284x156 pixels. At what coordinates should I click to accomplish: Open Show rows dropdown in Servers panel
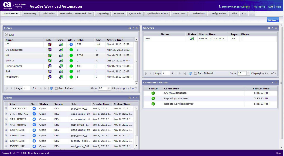tap(248, 73)
